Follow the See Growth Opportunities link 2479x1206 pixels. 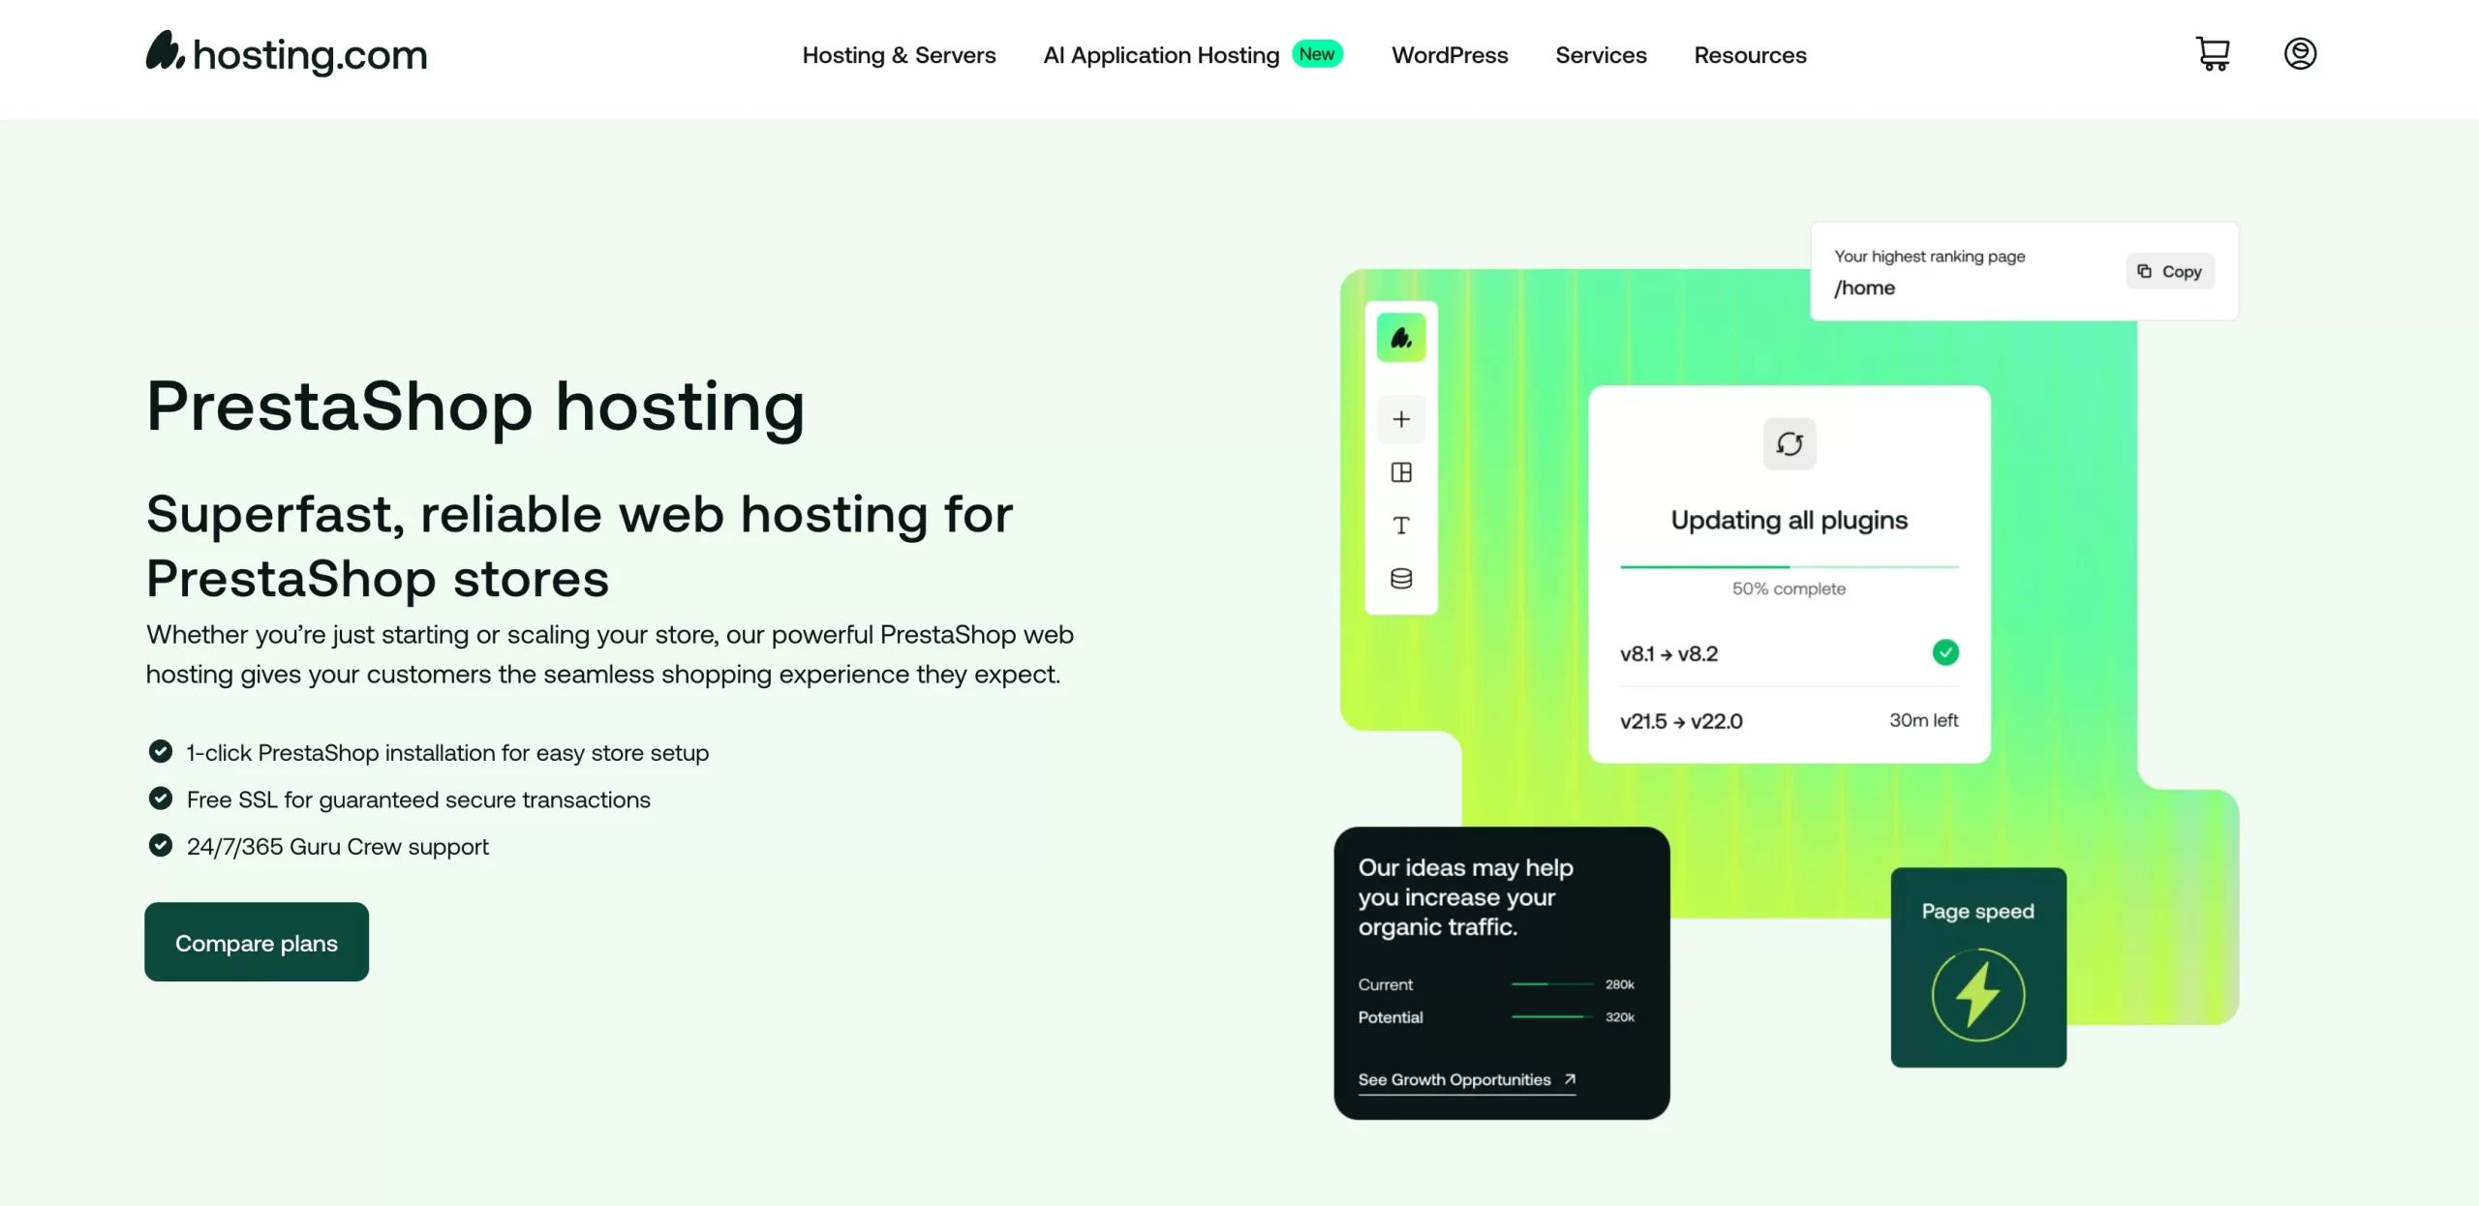coord(1466,1079)
